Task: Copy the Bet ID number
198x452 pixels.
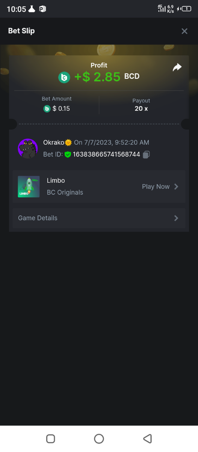Action: pyautogui.click(x=147, y=154)
